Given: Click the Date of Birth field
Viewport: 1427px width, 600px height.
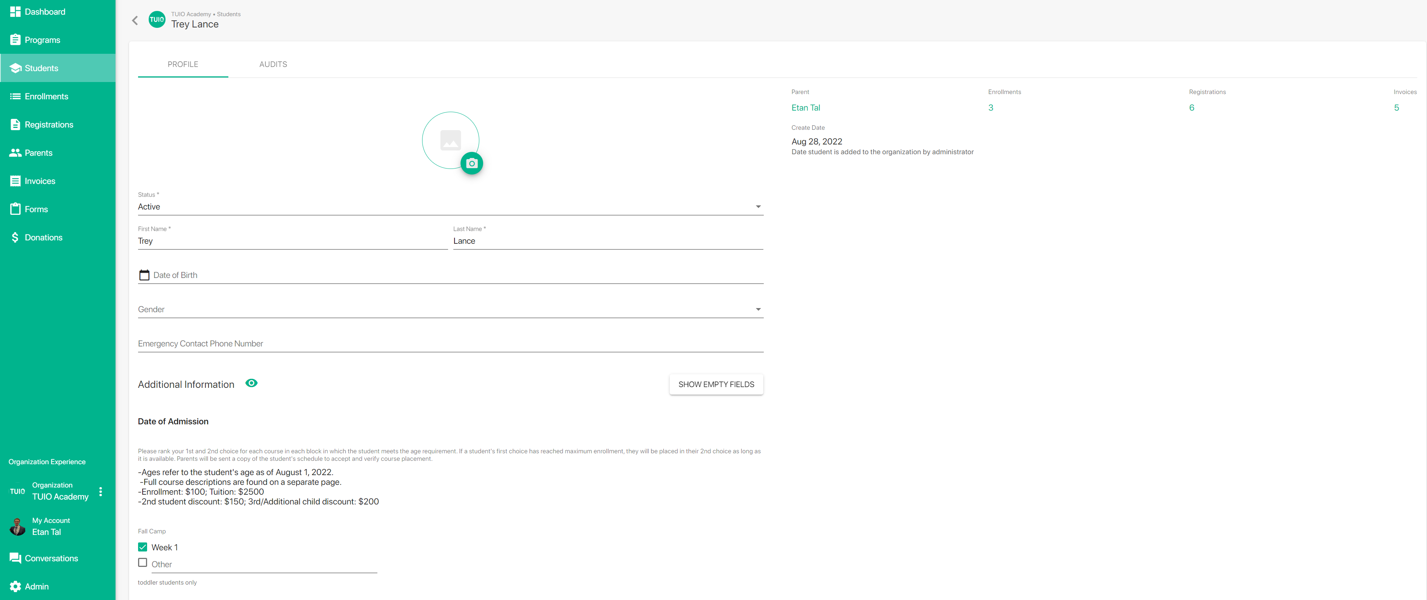Looking at the screenshot, I should coord(450,275).
